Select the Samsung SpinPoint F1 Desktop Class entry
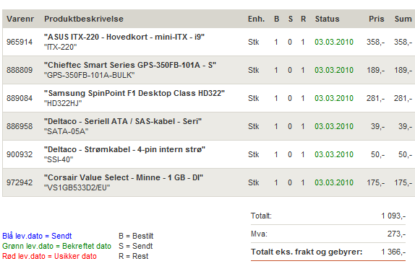 tap(134, 93)
